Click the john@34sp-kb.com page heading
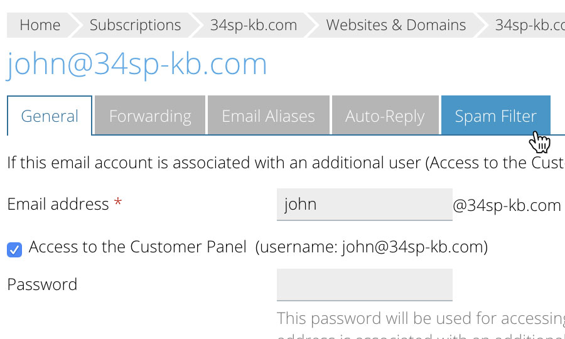 pyautogui.click(x=137, y=64)
